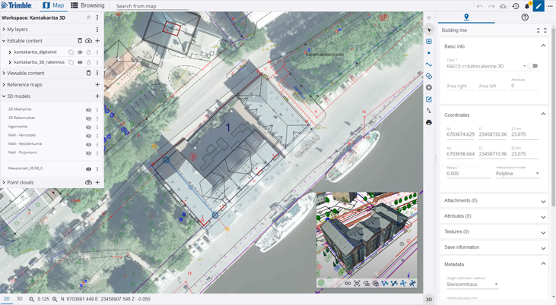This screenshot has height=305, width=556.
Task: Unlock the kantakartta_digitointi layer
Action: click(x=89, y=52)
